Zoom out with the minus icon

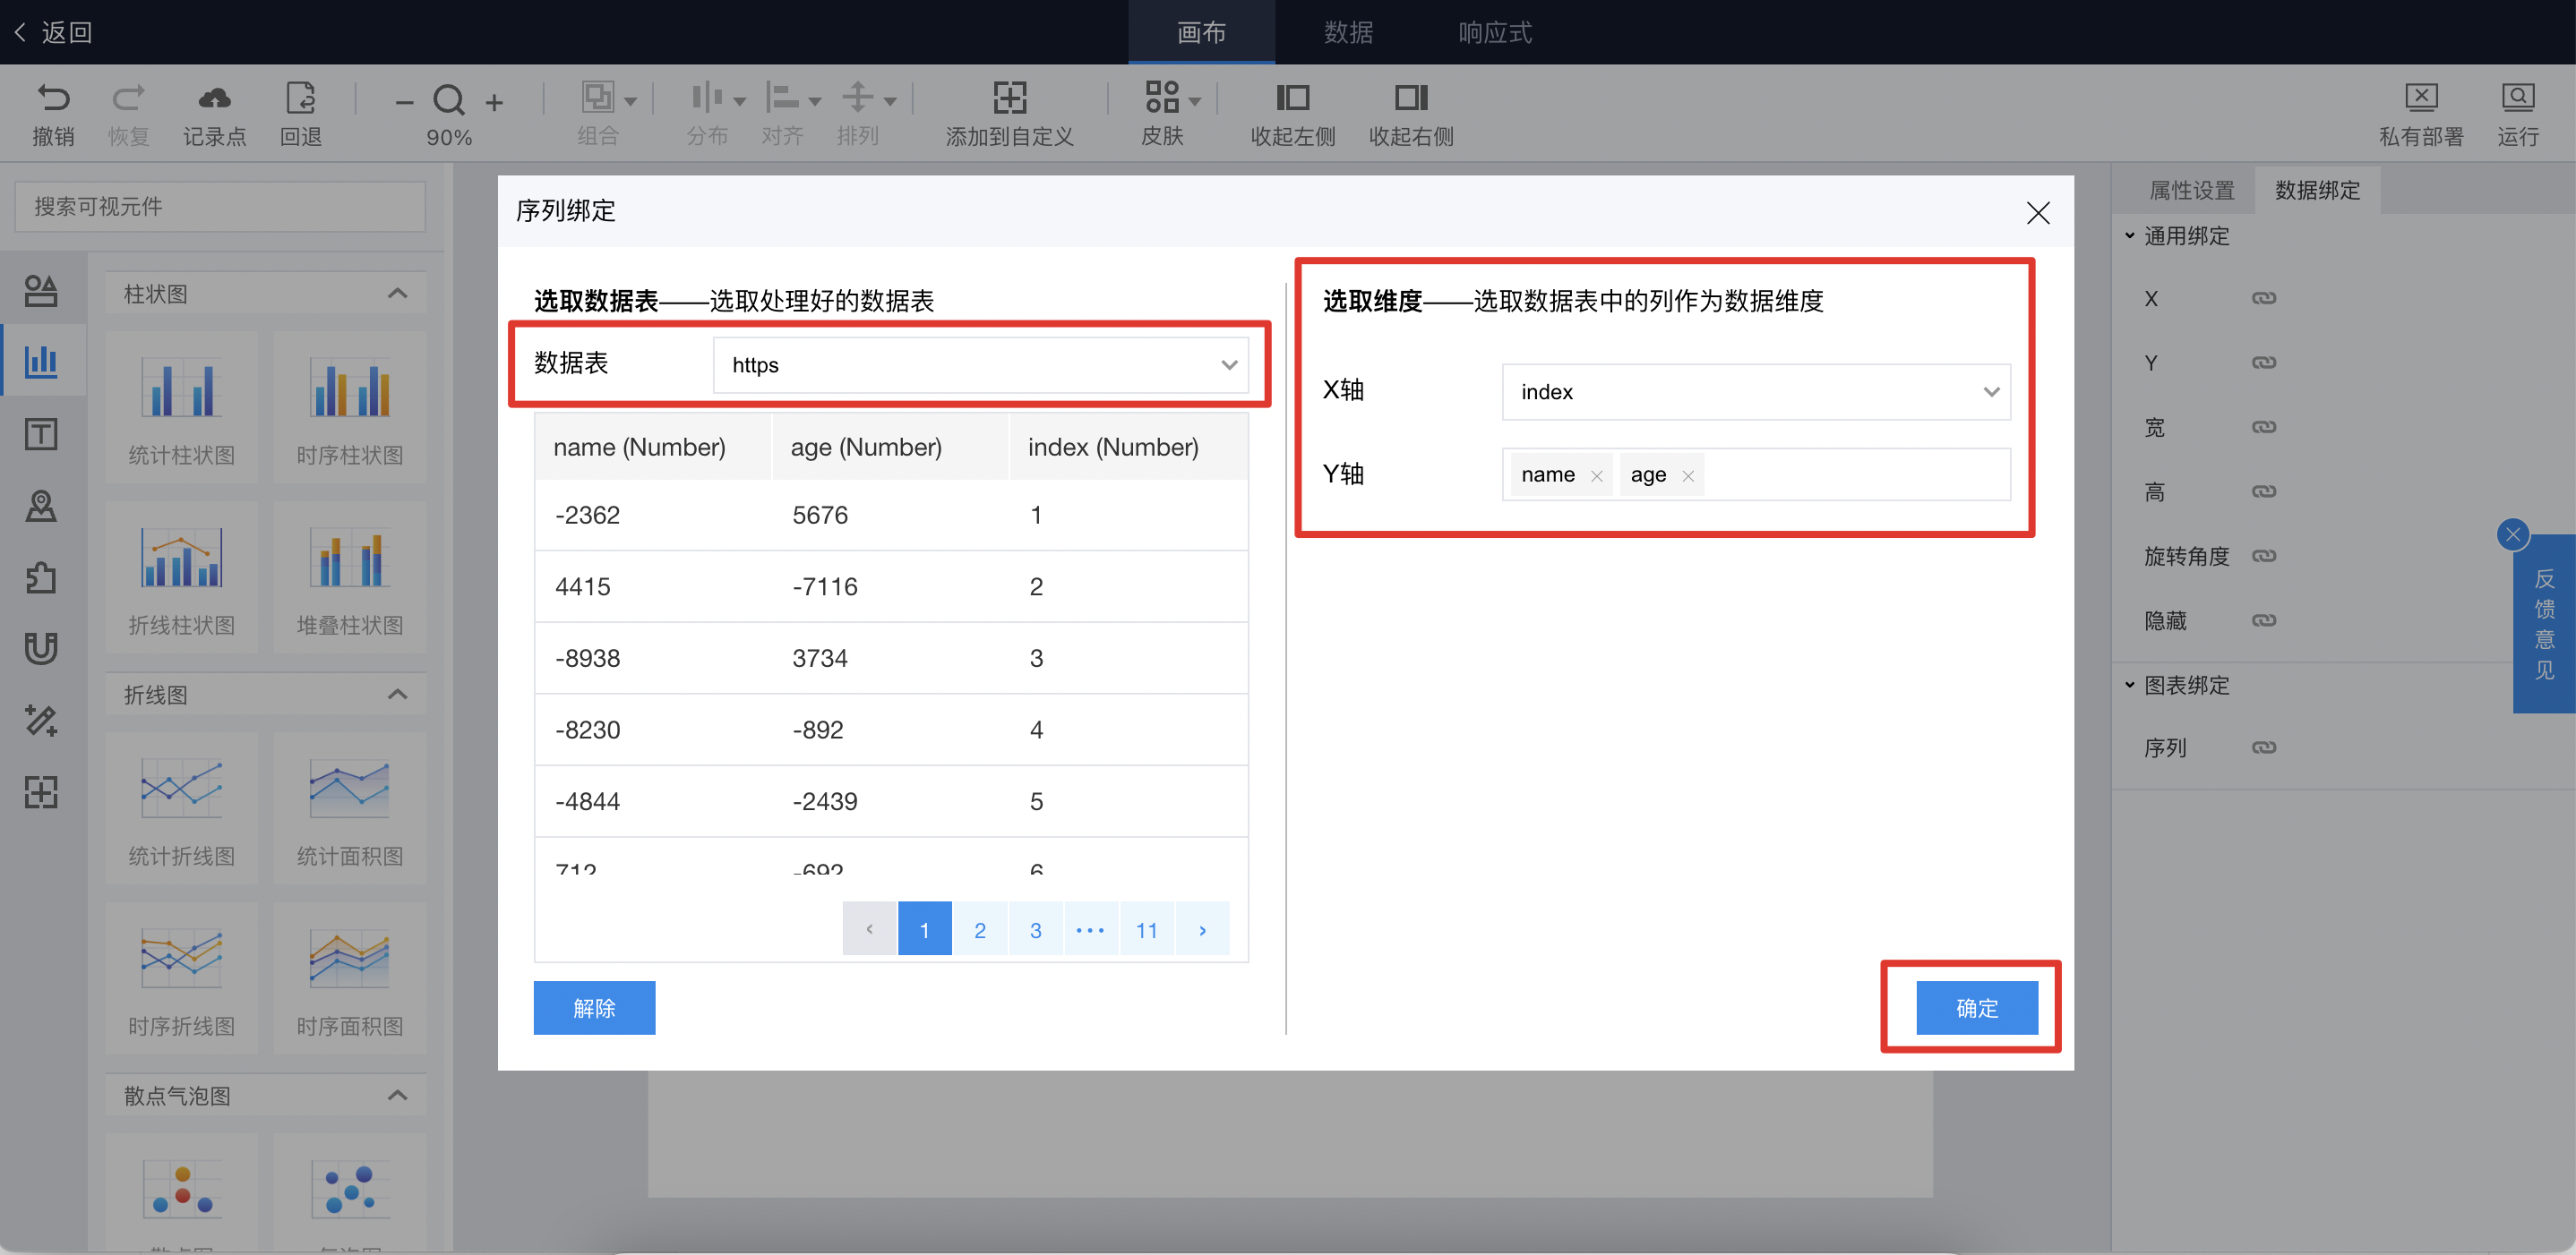pos(404,102)
